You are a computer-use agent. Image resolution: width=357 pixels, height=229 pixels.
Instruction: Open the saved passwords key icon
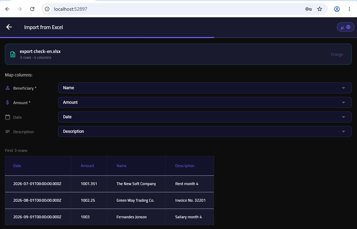(308, 9)
